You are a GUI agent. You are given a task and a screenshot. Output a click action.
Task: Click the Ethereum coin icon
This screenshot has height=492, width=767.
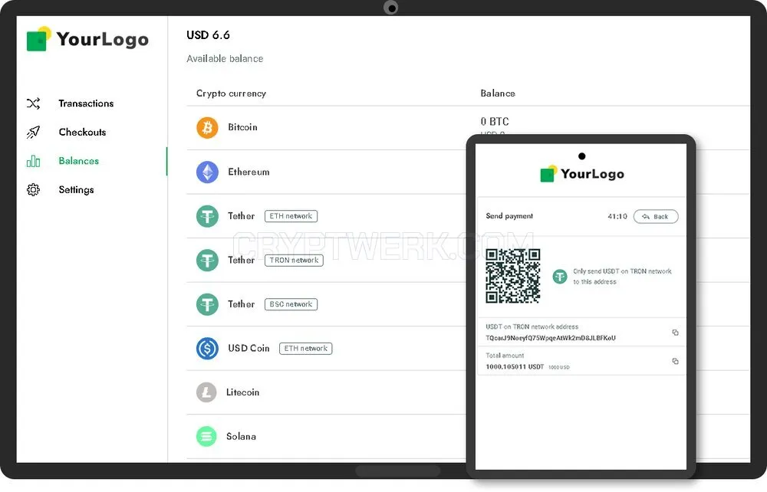click(207, 172)
